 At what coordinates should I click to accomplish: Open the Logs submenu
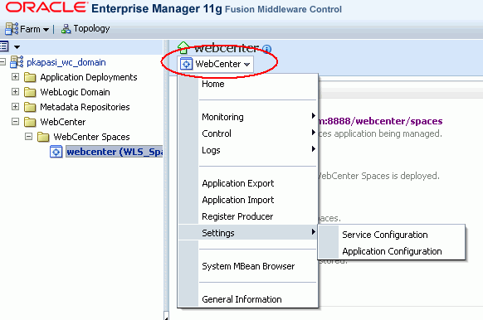[x=247, y=150]
